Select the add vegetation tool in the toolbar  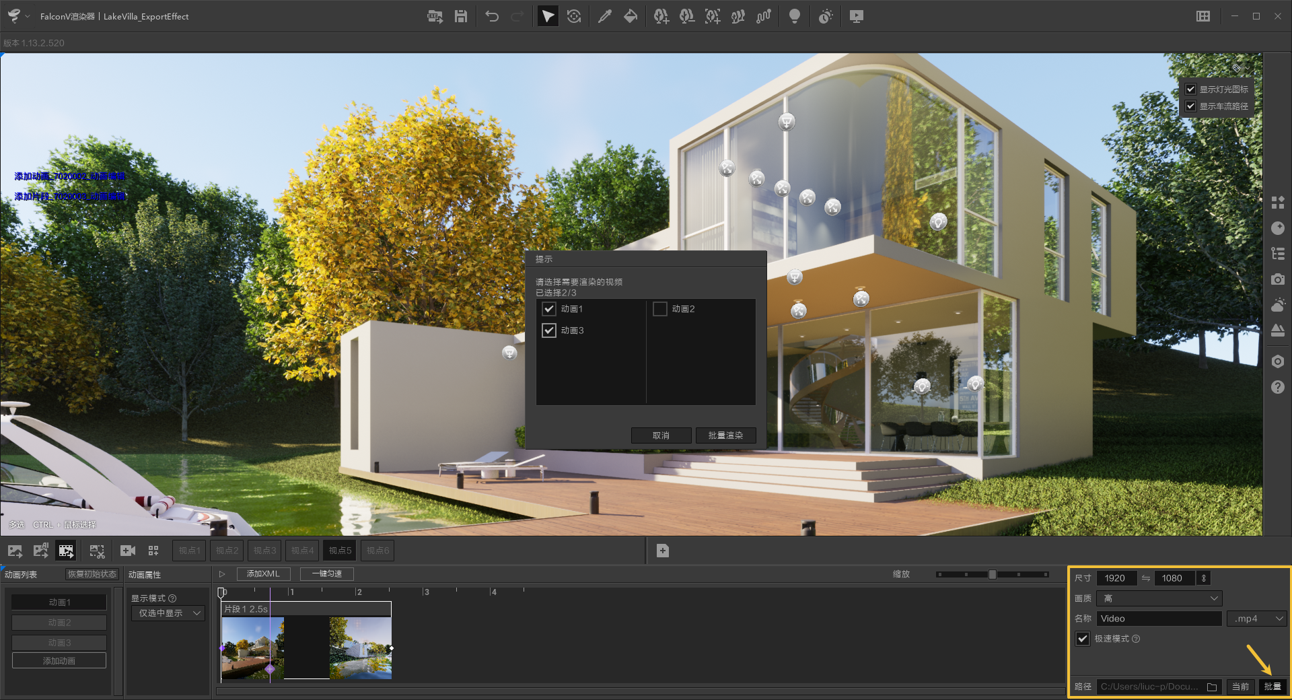pyautogui.click(x=661, y=16)
